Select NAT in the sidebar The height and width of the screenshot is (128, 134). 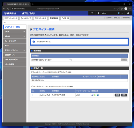15,46
